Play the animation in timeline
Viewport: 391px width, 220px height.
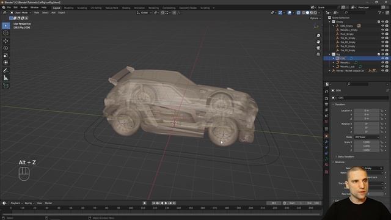(166, 203)
